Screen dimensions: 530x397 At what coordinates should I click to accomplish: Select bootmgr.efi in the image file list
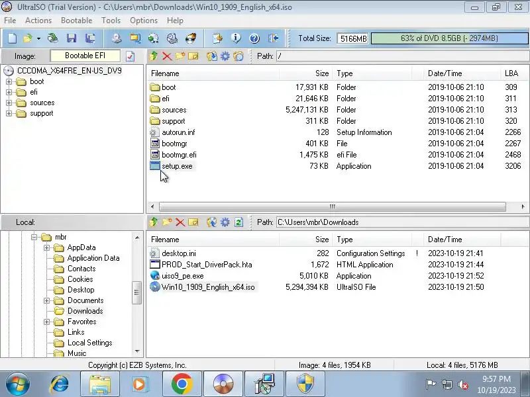point(179,155)
